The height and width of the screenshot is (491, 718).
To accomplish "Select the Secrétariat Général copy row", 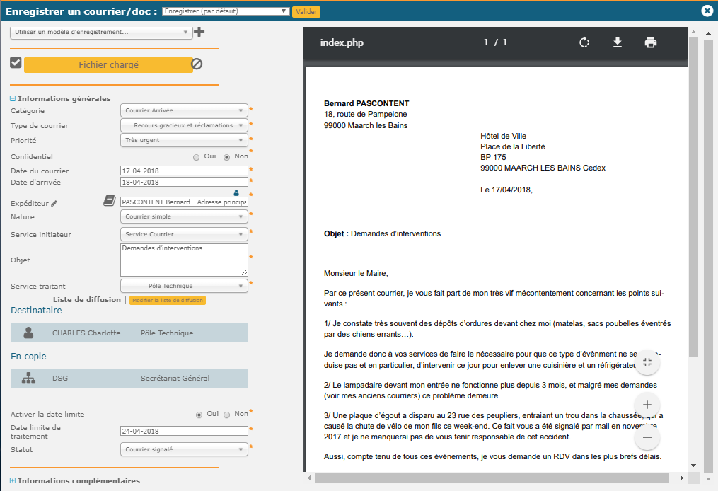I will coord(129,379).
